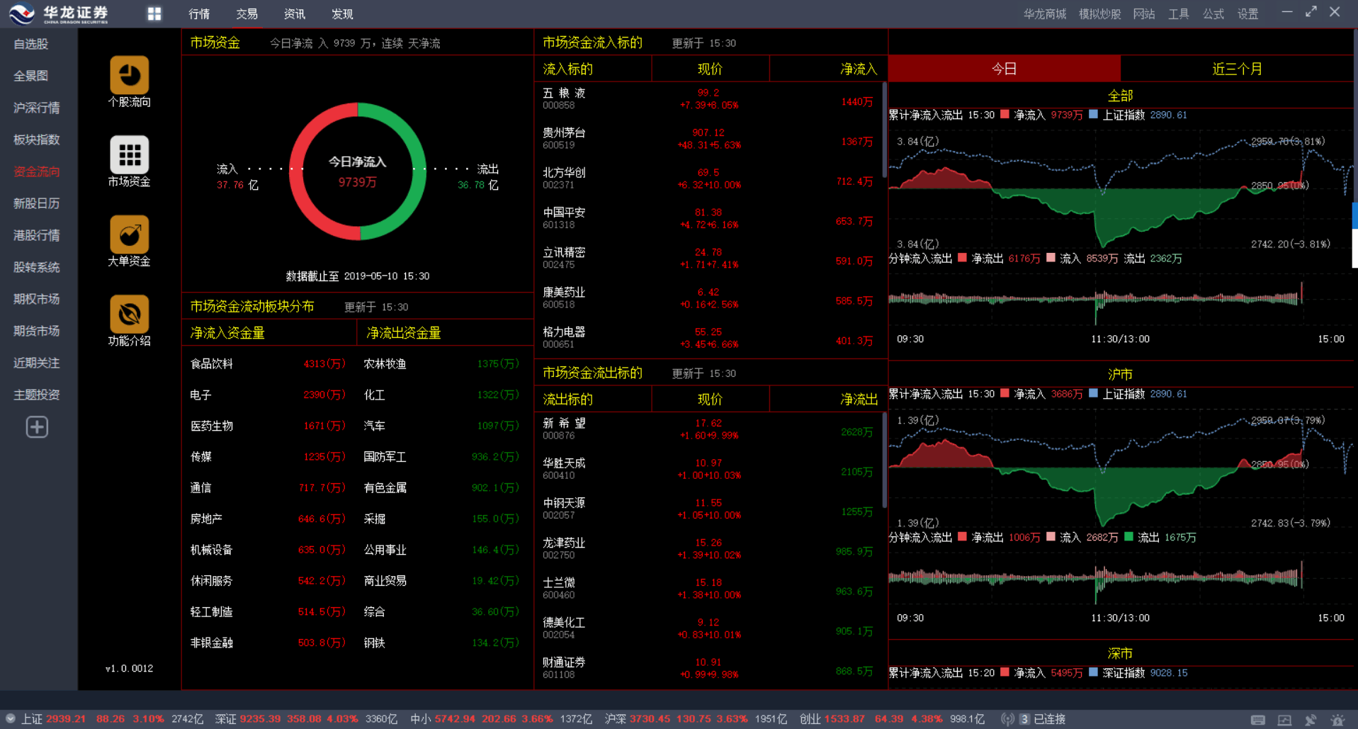Open keyboard icon in status bar

coord(1258,719)
